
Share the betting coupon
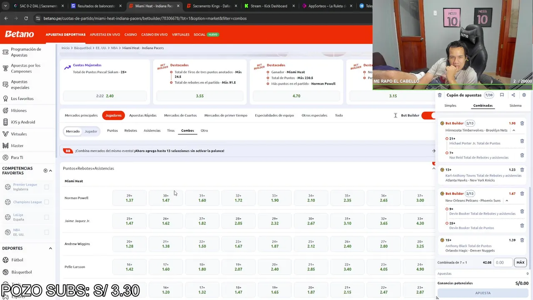[513, 95]
